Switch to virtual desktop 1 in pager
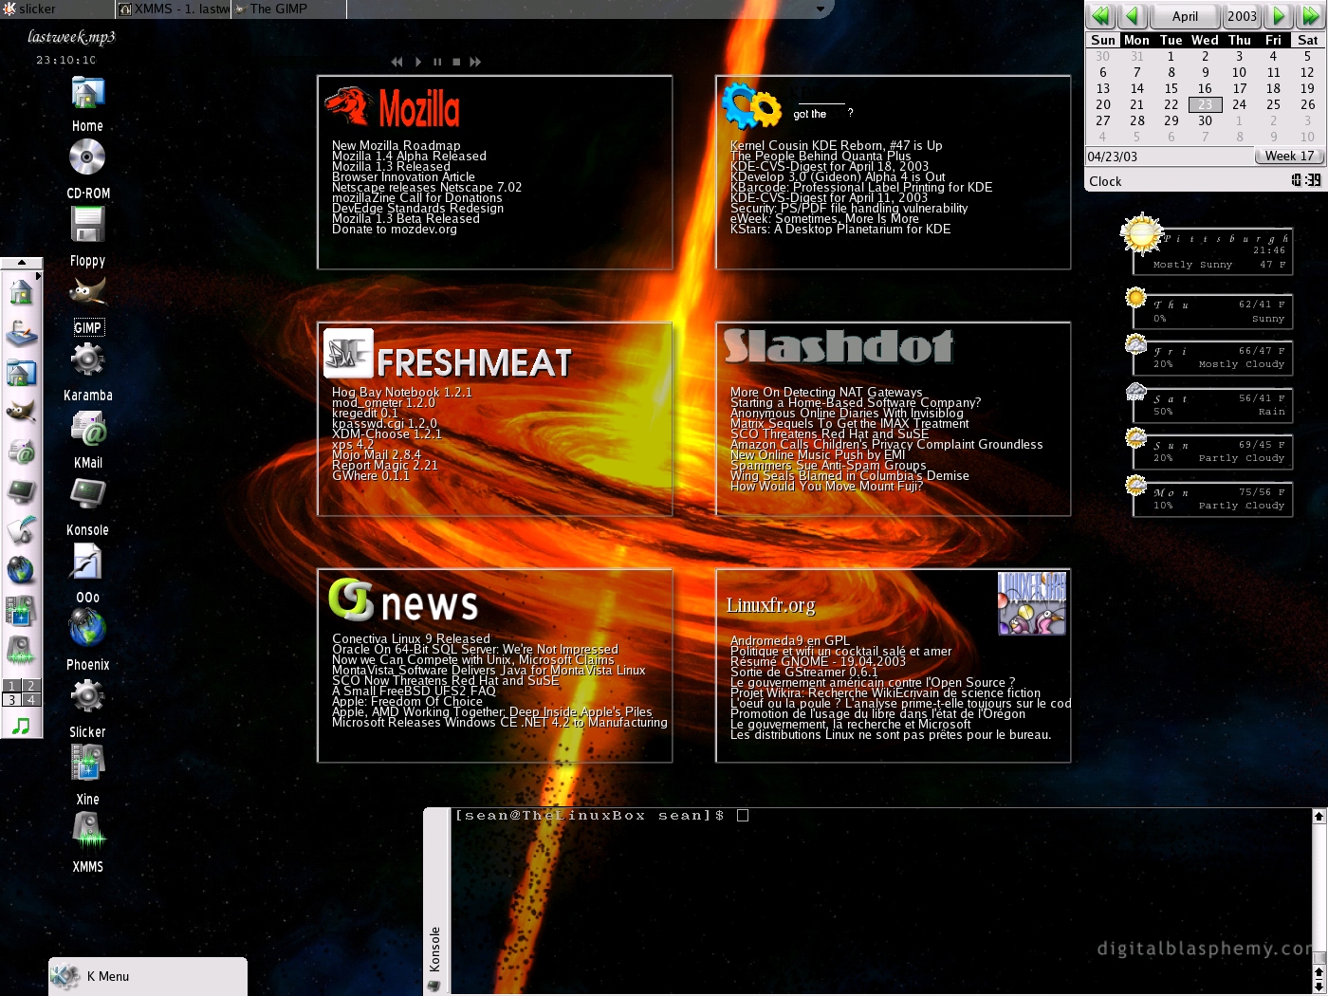This screenshot has width=1328, height=996. point(11,686)
